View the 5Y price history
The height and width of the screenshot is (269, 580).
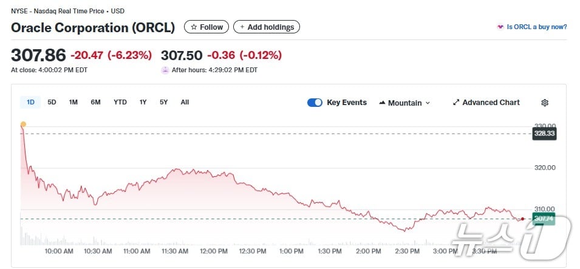click(x=163, y=102)
